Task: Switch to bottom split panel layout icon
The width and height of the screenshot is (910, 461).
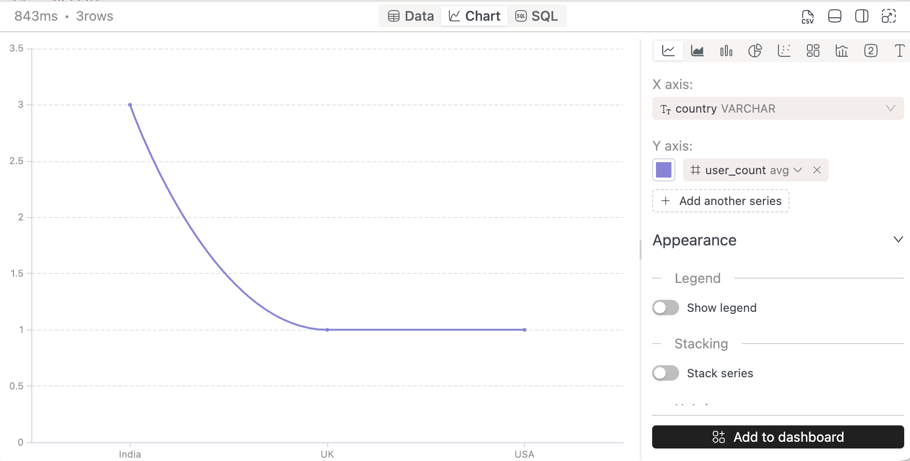Action: click(x=834, y=16)
